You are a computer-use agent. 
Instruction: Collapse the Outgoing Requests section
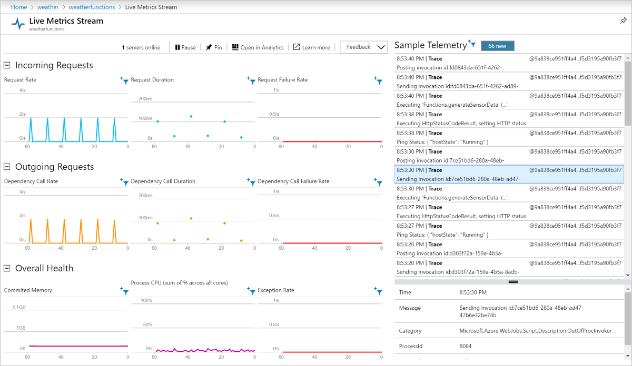[x=6, y=167]
